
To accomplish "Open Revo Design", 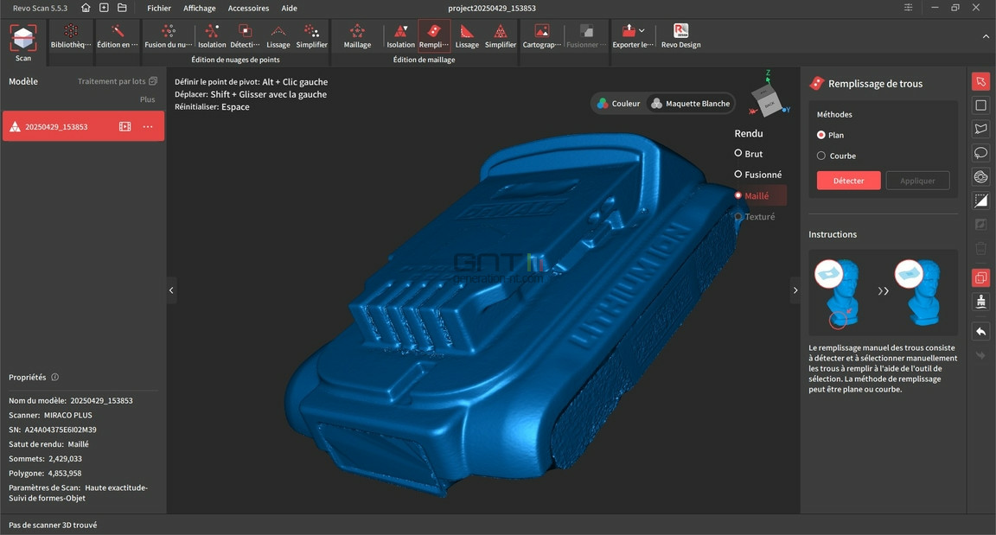I will 681,36.
